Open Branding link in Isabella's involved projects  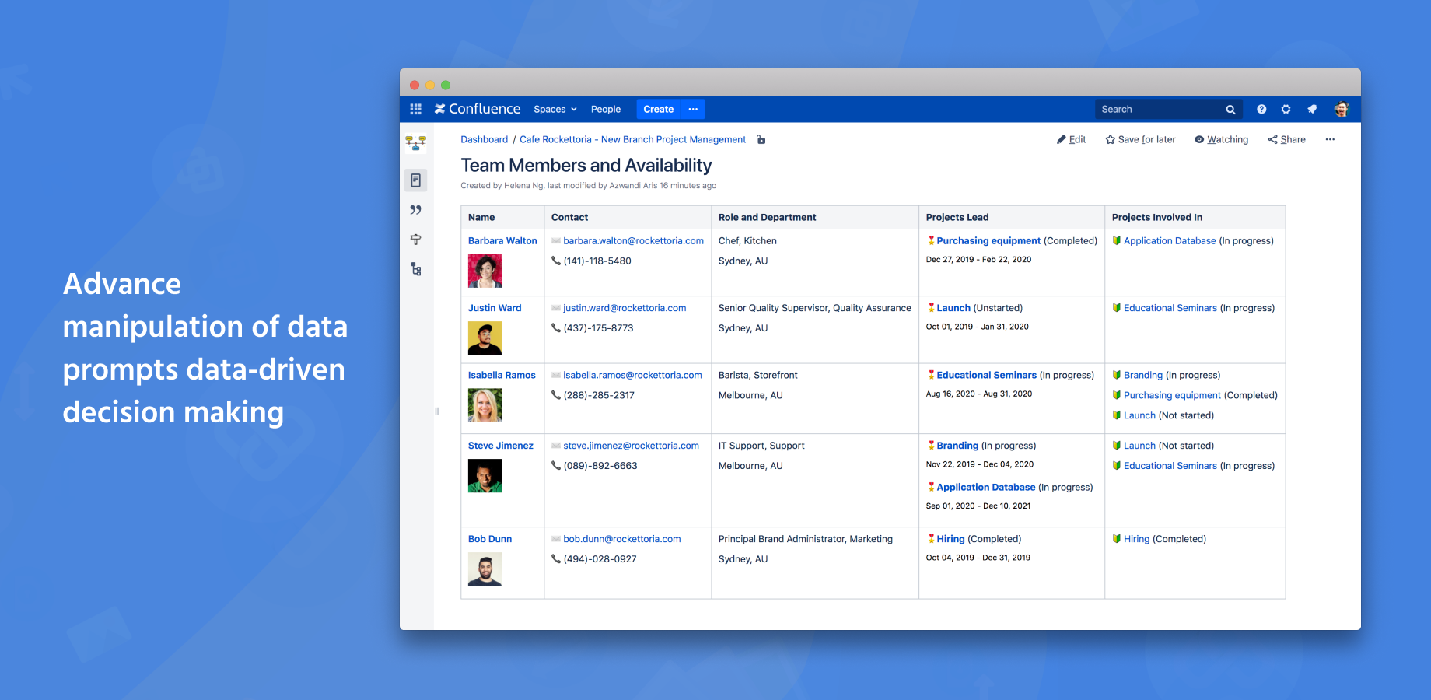point(1143,375)
